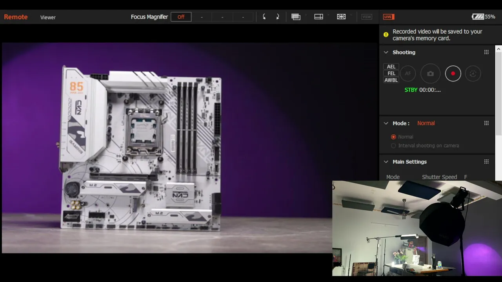Viewport: 502px width, 282px height.
Task: Toggle AEL exposure lock
Action: tap(391, 67)
